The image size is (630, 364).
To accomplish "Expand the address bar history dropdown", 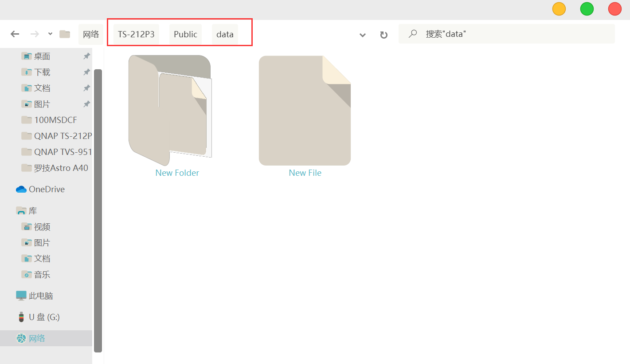I will pyautogui.click(x=363, y=35).
